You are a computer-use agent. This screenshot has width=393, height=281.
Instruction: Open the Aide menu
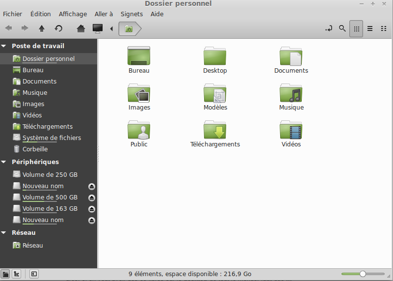click(157, 14)
